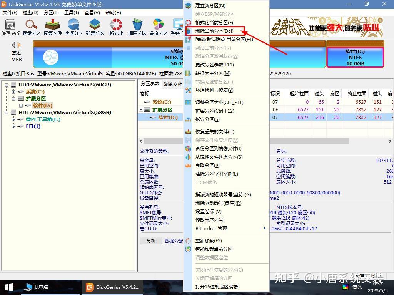Go to next disk with orange right arrow
Screen dimensions: 394x295
coord(19,45)
